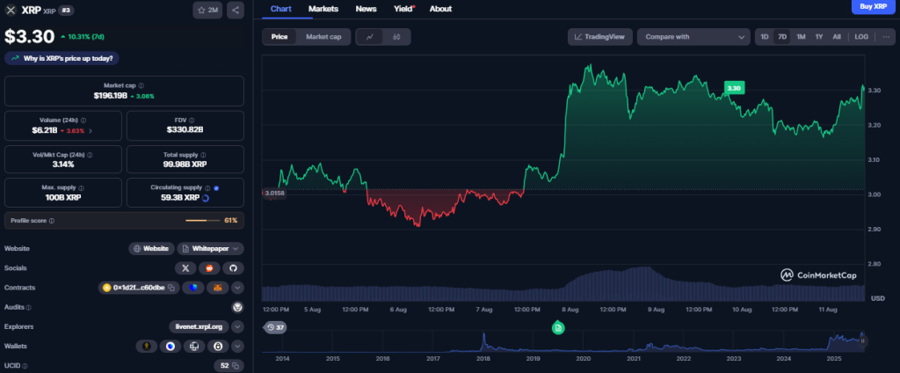Click the 3.30 current price chart label
Screen dimensions: 900x373
click(734, 88)
